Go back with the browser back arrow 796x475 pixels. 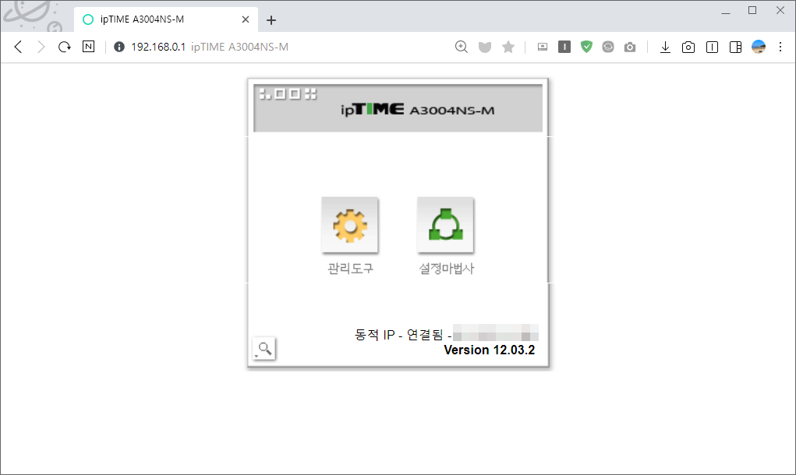tap(18, 47)
